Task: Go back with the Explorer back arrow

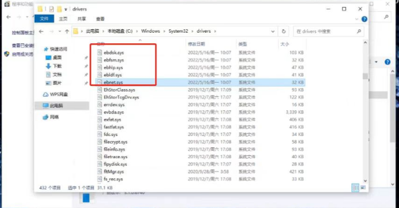Action: pos(41,31)
